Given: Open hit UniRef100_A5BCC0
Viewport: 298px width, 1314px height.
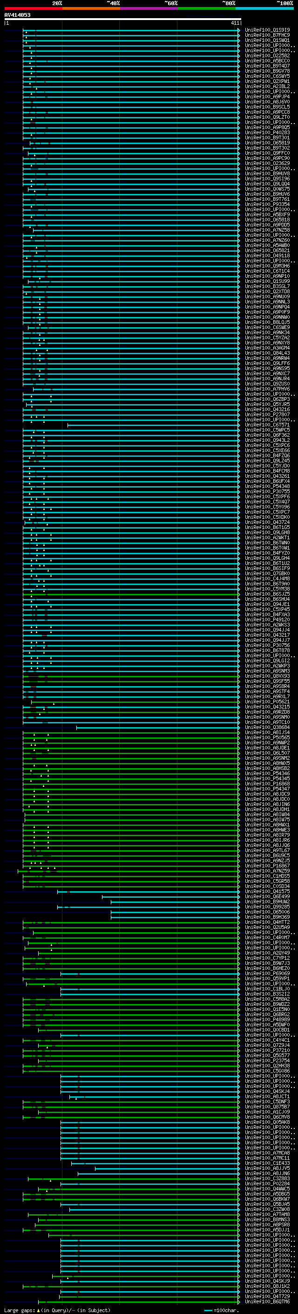Looking at the screenshot, I should point(267,61).
